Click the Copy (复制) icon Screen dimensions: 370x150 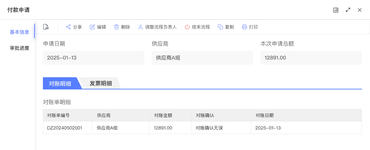tap(220, 27)
